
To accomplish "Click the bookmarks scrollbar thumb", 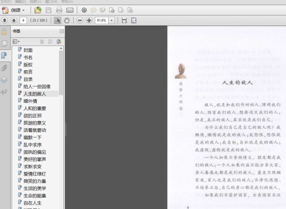I will pos(61,73).
